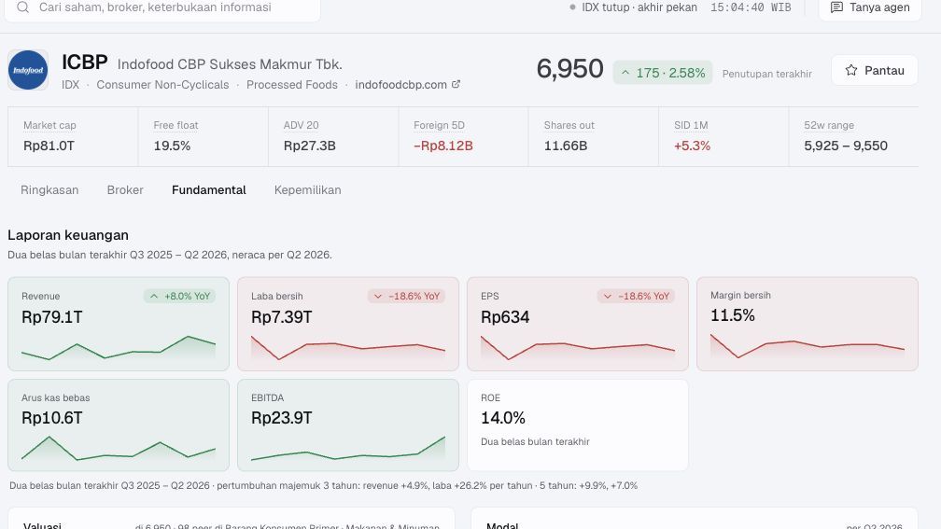
Task: Click the SID 1M value +5.3%
Action: pos(692,146)
